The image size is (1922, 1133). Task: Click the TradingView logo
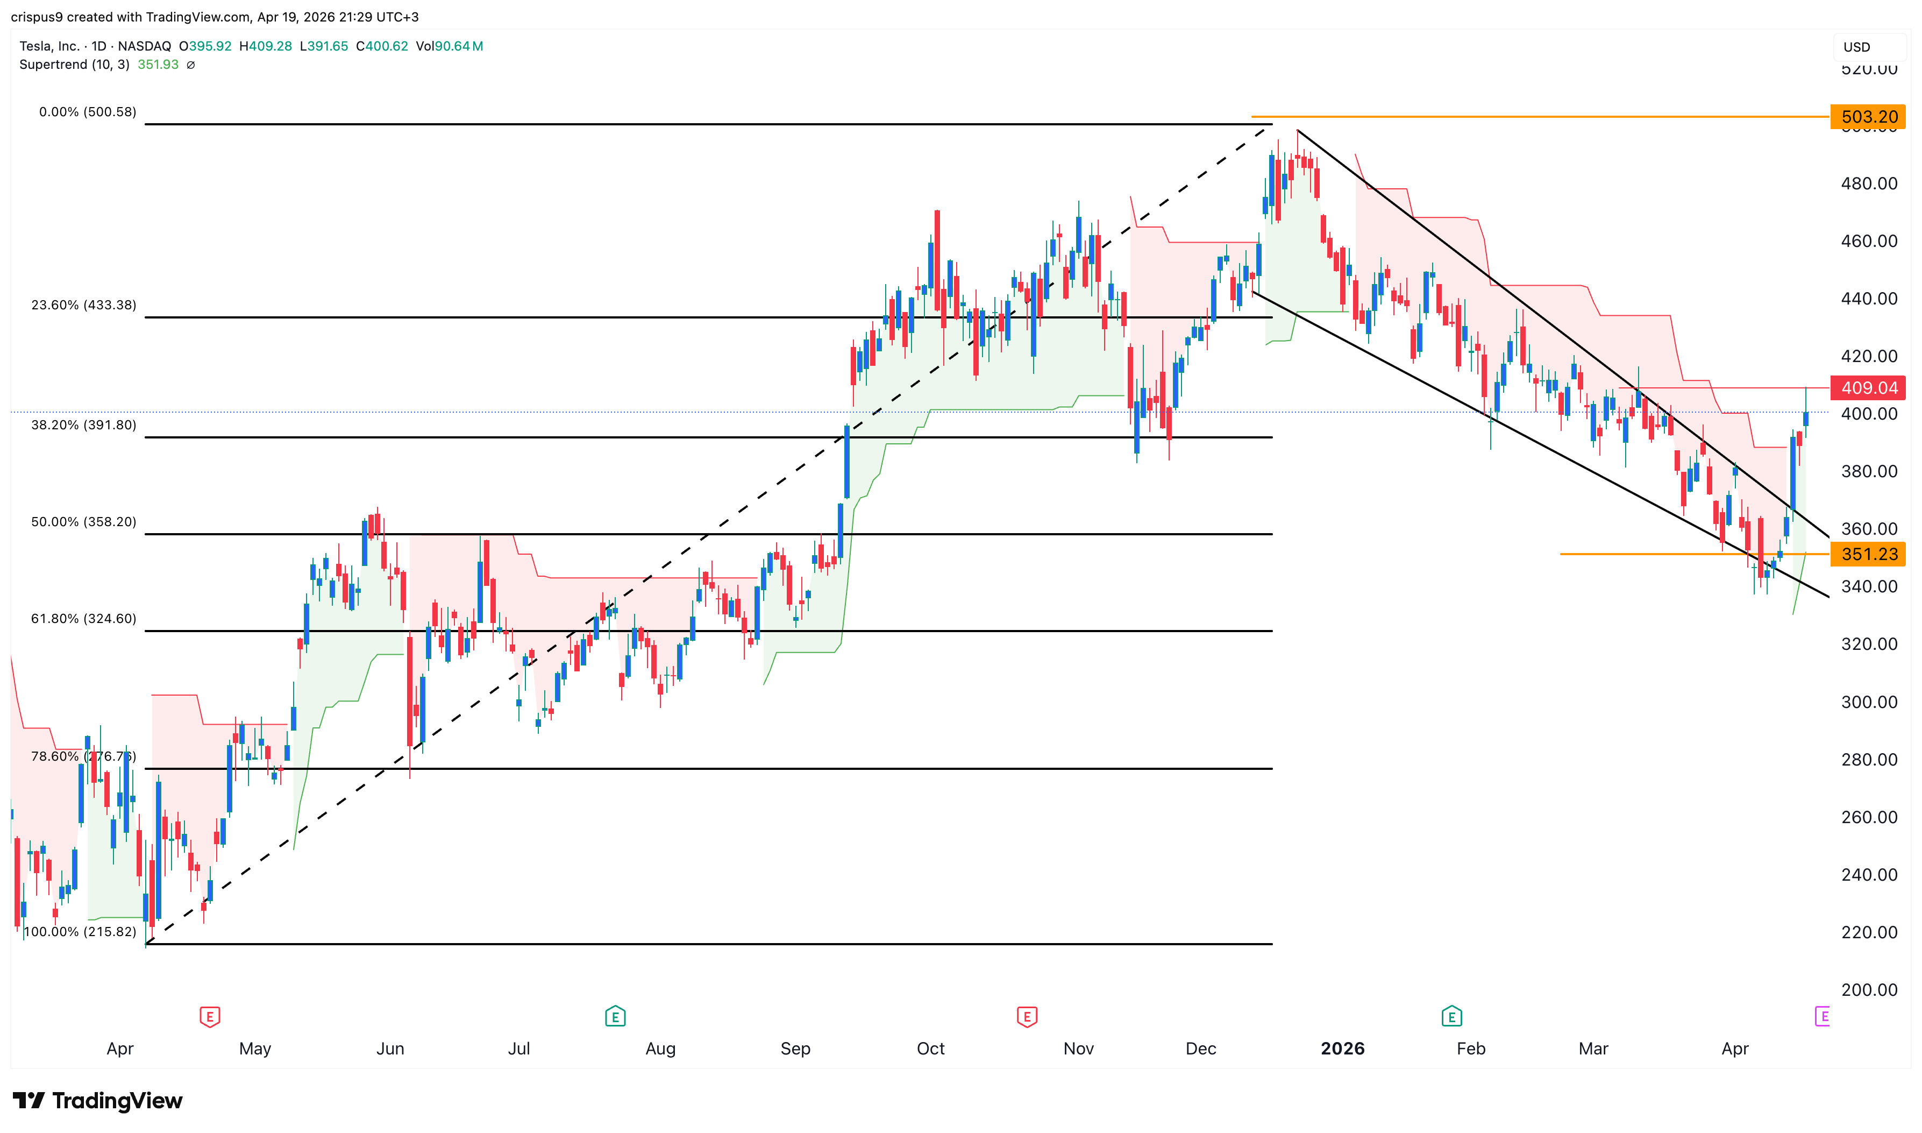pos(98,1100)
